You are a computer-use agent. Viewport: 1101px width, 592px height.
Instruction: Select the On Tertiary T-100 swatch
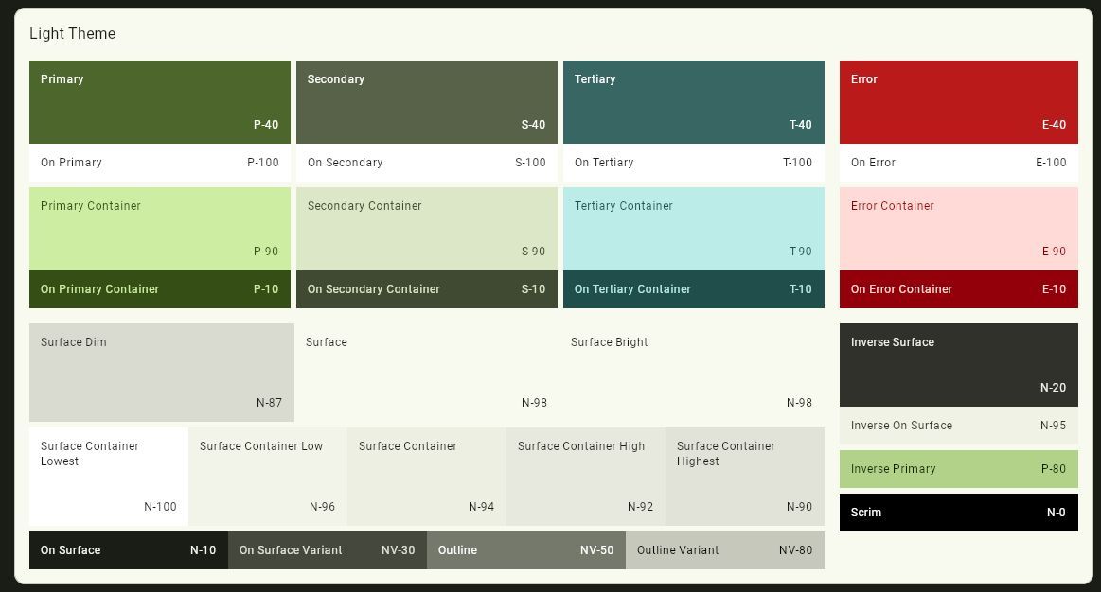click(x=694, y=163)
